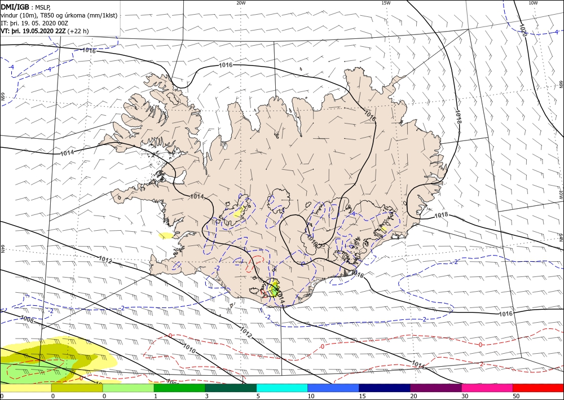Select the olive yellow legend swatch
This screenshot has width=564, height=400.
coord(77,388)
